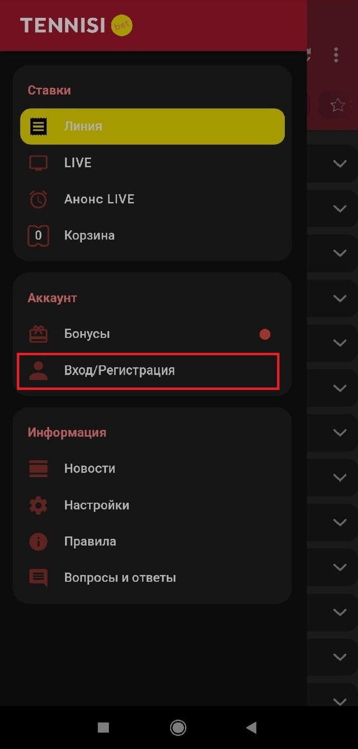Open the LIVE monitor icon
358x749 pixels.
click(x=39, y=163)
